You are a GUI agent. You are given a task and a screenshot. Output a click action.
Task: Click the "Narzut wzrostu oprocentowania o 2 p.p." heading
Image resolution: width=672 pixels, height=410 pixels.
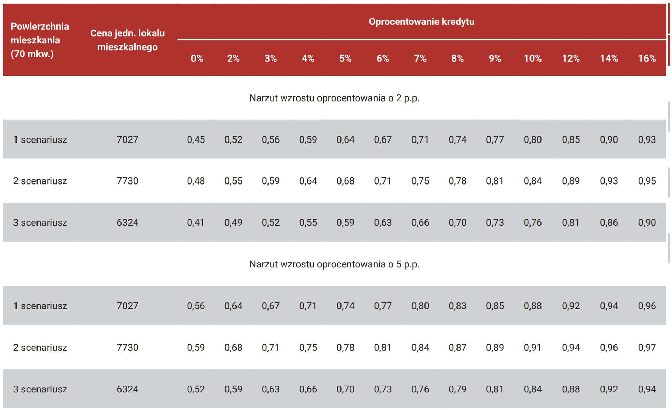pos(334,98)
